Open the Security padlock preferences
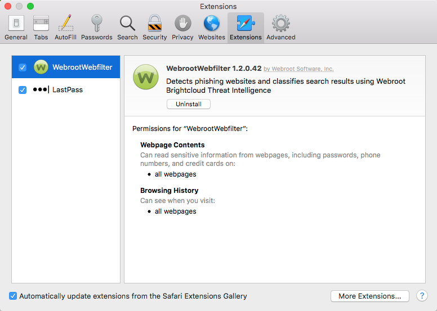Image resolution: width=437 pixels, height=311 pixels. tap(155, 28)
